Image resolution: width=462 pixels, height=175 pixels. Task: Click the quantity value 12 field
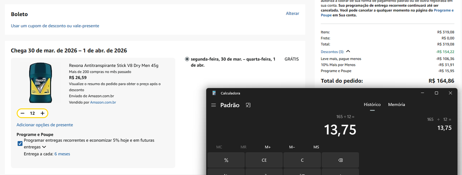point(32,113)
